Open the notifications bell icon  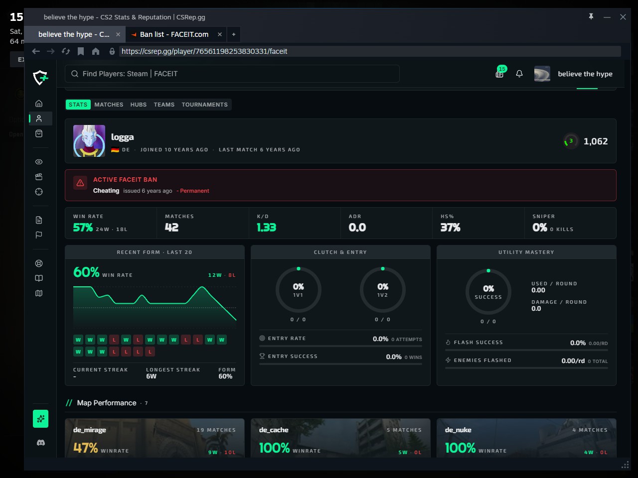pyautogui.click(x=519, y=74)
